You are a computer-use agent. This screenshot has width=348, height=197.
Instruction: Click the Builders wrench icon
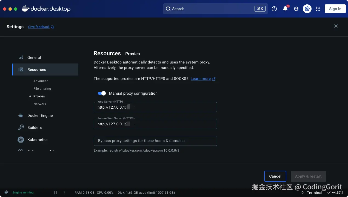coord(21,128)
